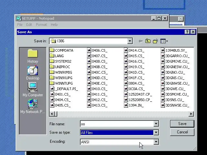Viewport: 207px width, 155px height.
Task: Select the 0410.CS_ file
Action: pos(97,89)
